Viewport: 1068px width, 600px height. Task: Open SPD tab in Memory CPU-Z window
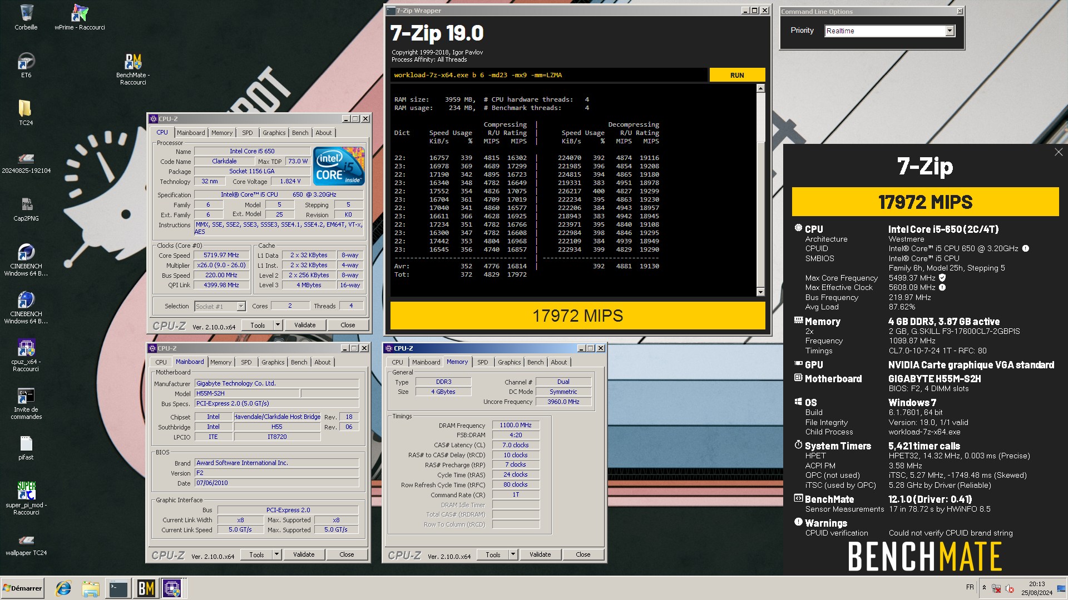pyautogui.click(x=483, y=362)
